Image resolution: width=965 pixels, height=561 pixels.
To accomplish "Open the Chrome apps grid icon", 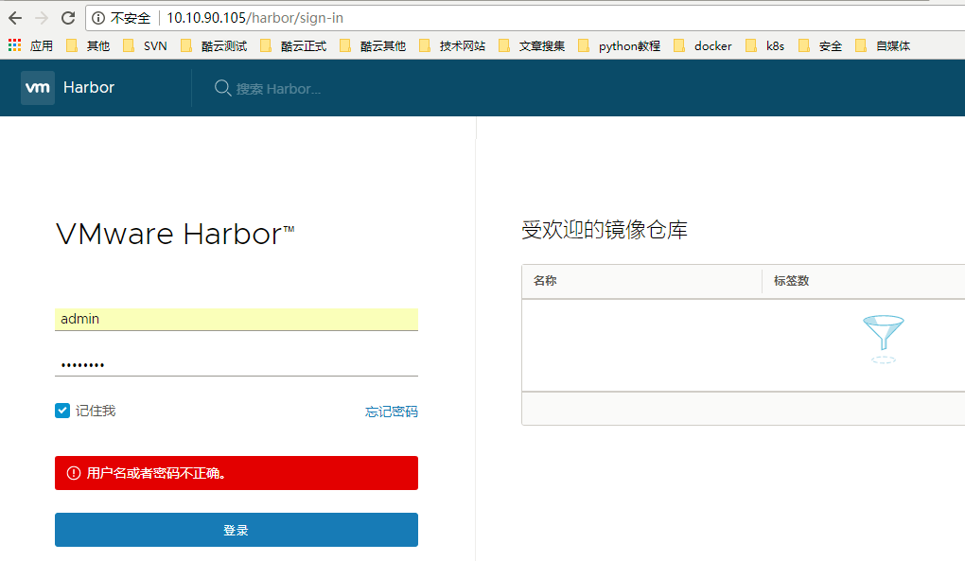I will (14, 45).
